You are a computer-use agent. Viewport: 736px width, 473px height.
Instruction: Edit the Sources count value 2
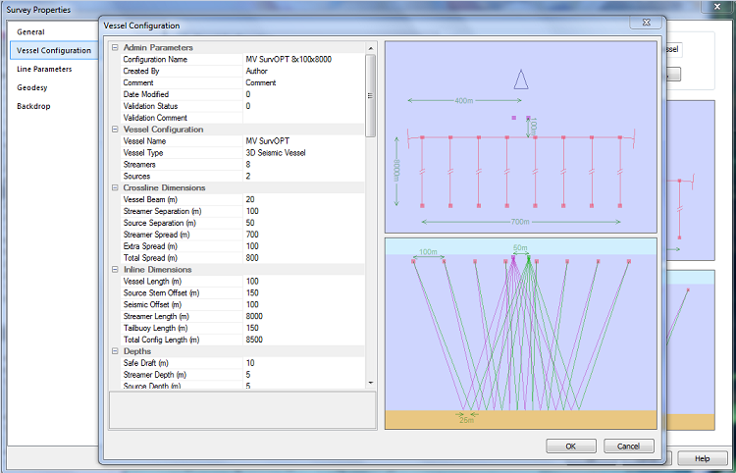pyautogui.click(x=303, y=177)
